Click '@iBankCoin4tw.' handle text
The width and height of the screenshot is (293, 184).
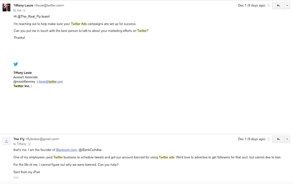[x=91, y=150]
